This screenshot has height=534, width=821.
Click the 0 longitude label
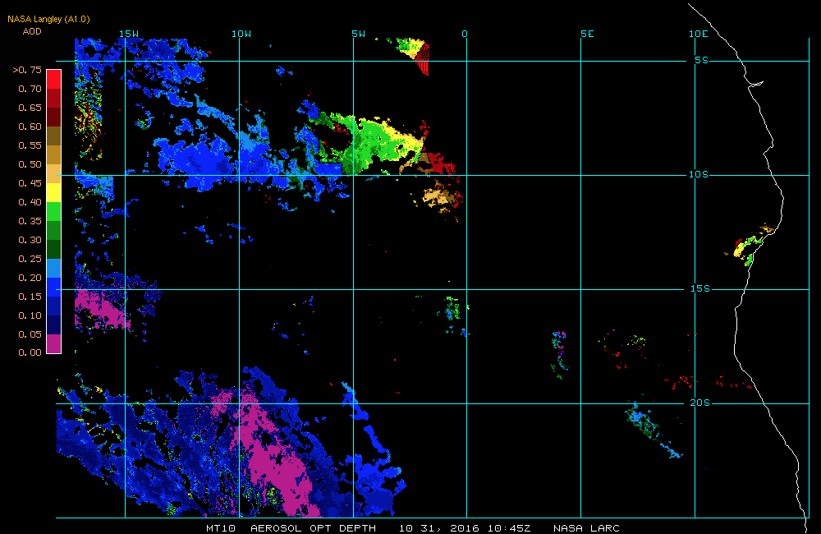coord(465,34)
